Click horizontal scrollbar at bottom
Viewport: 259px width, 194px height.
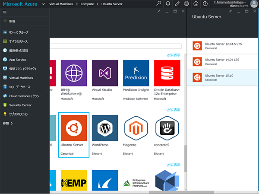[181, 192]
